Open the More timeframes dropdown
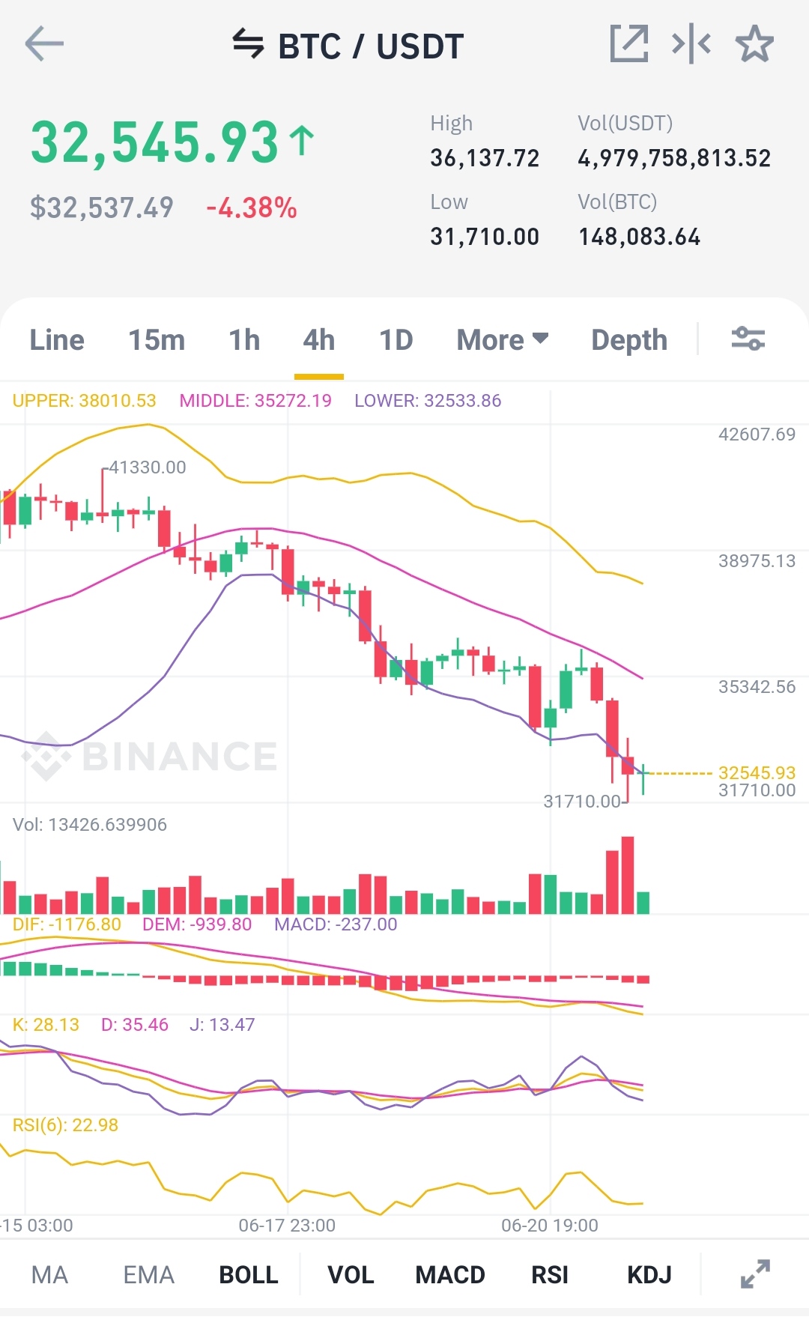 [503, 340]
